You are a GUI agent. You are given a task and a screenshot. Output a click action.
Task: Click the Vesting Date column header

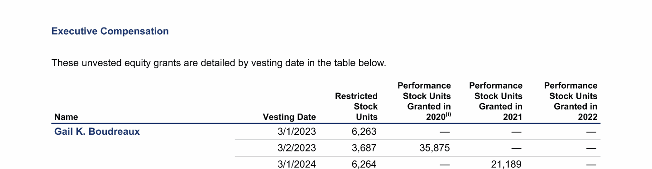tap(289, 117)
